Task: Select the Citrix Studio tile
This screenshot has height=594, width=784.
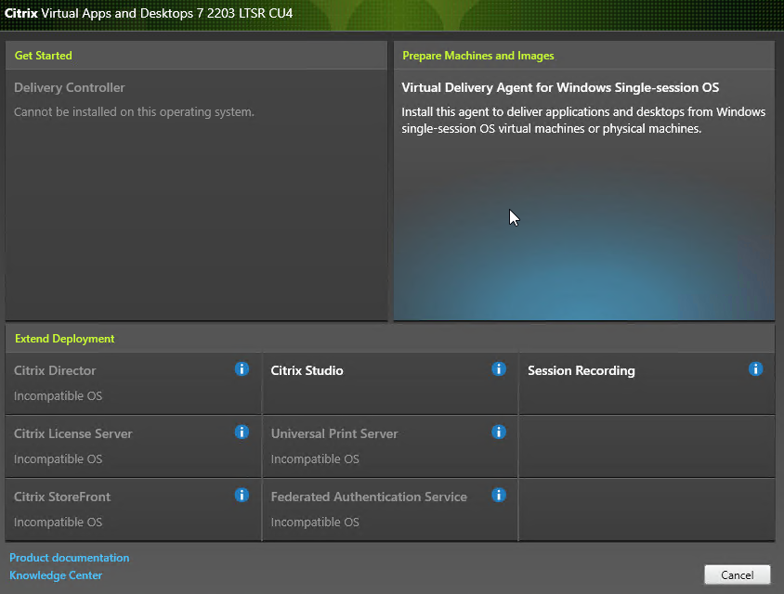Action: 390,383
